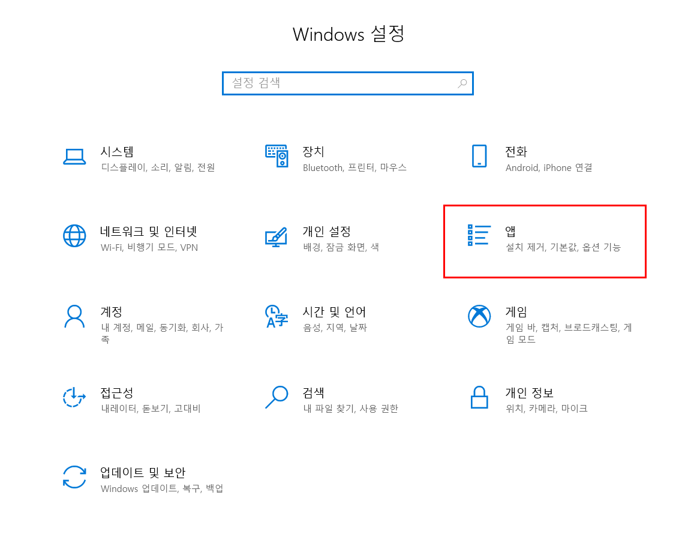Open the 개인 설정 title
This screenshot has height=549, width=691.
(x=326, y=232)
